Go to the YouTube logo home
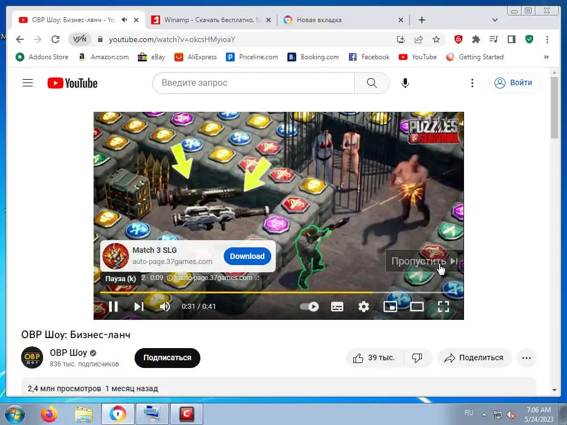Image resolution: width=567 pixels, height=425 pixels. point(73,83)
